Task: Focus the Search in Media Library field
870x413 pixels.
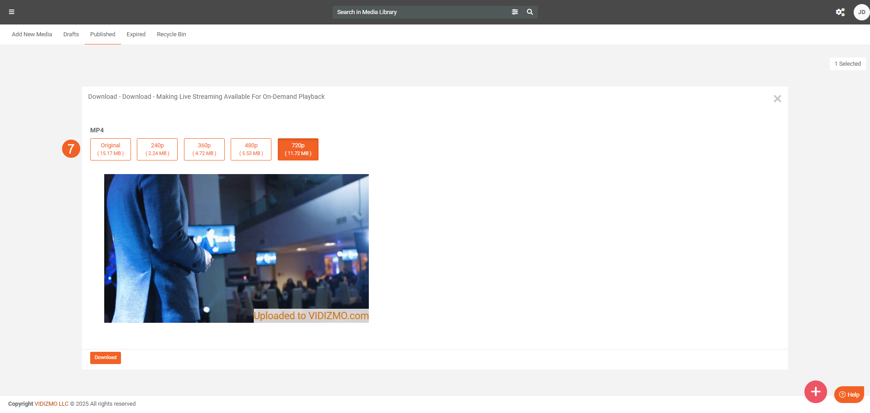Action: (x=419, y=12)
